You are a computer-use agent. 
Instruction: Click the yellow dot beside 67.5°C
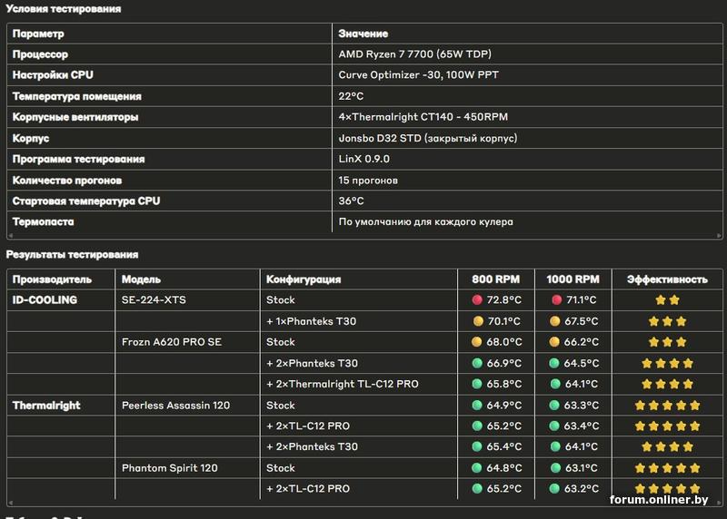tap(554, 321)
